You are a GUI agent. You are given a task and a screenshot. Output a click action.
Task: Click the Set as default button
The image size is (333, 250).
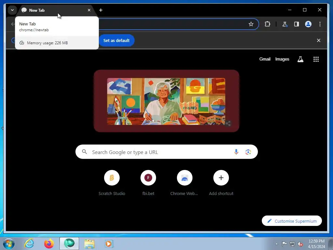(116, 40)
